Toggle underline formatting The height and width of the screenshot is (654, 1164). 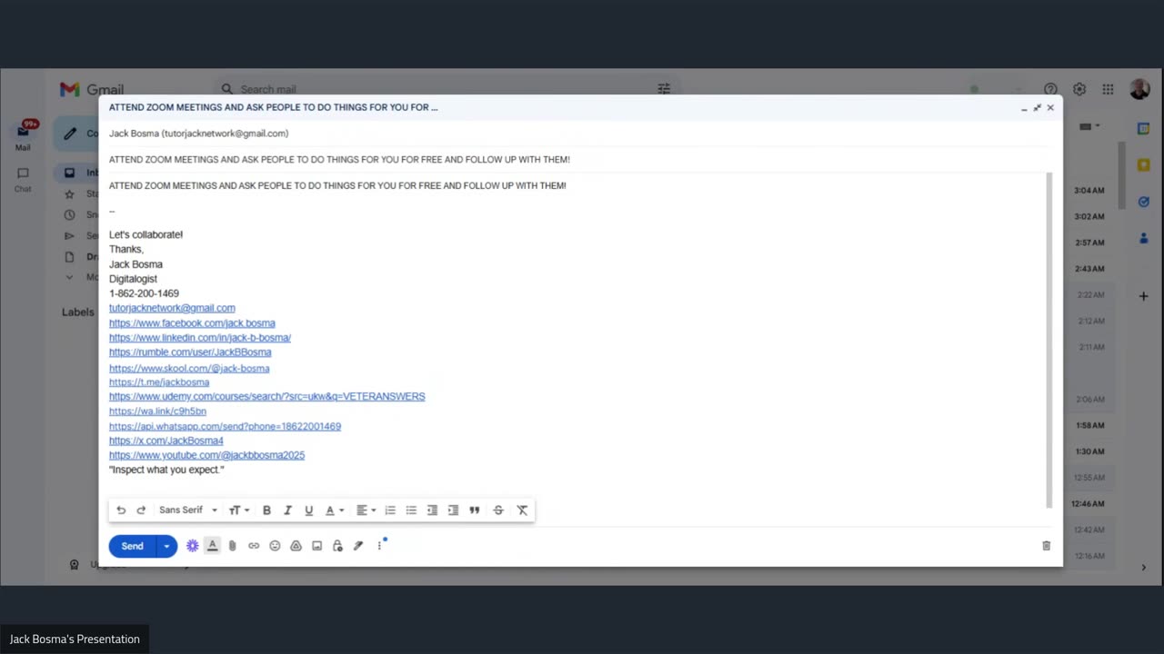click(x=308, y=510)
